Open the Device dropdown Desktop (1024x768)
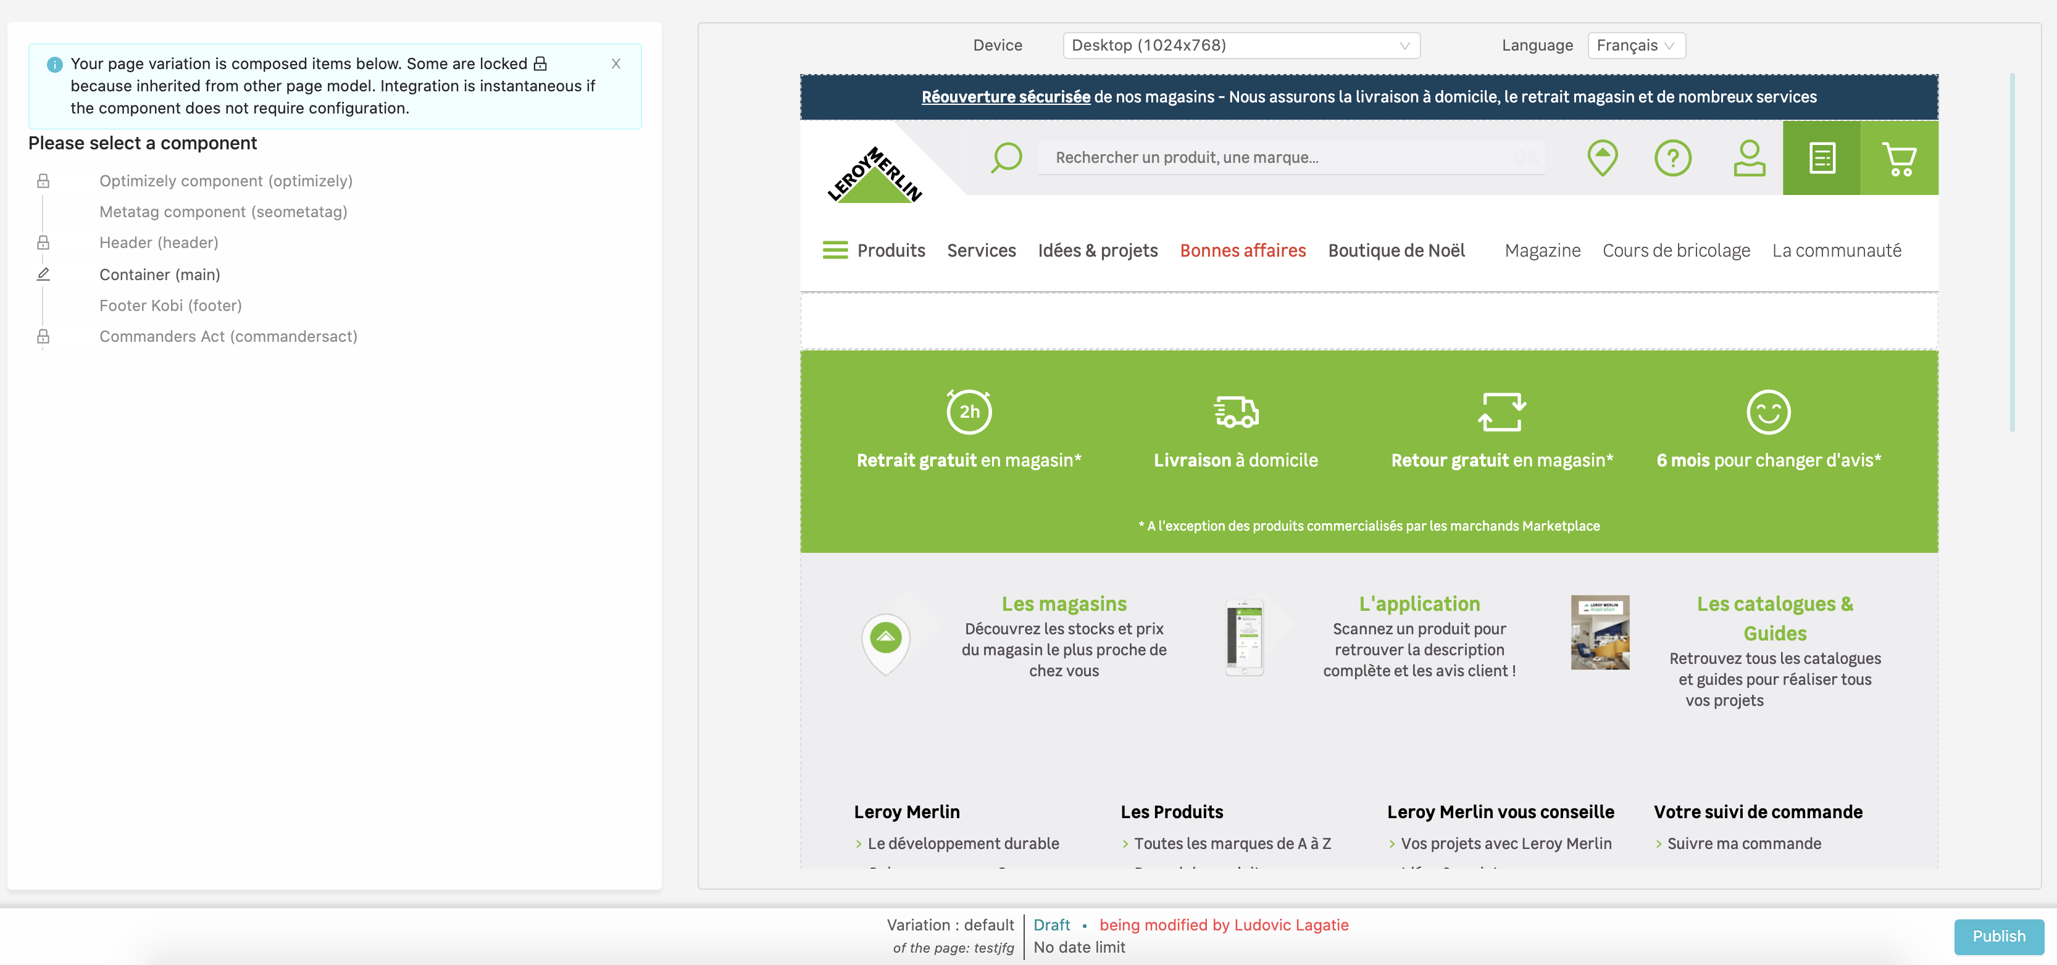This screenshot has height=965, width=2057. pos(1241,46)
